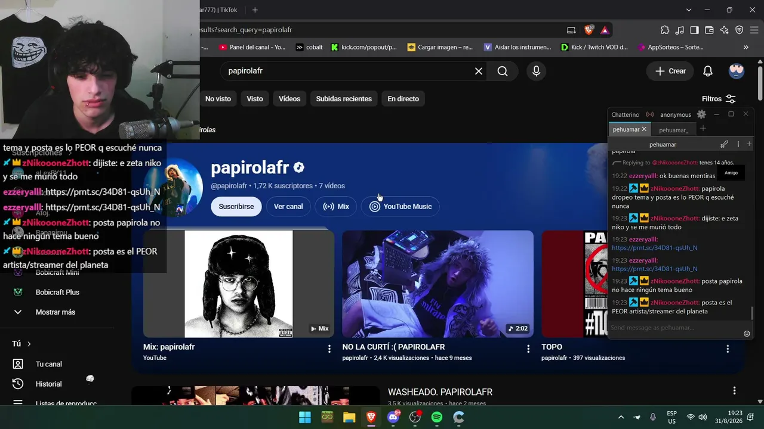The image size is (764, 429).
Task: Open options for WASHEADO. PAPIROLAFR video
Action: coord(735,391)
